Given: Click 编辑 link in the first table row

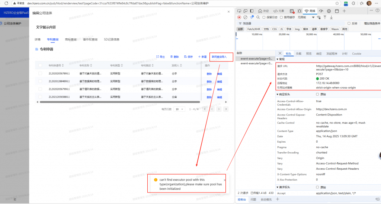Looking at the screenshot, I should point(220,74).
